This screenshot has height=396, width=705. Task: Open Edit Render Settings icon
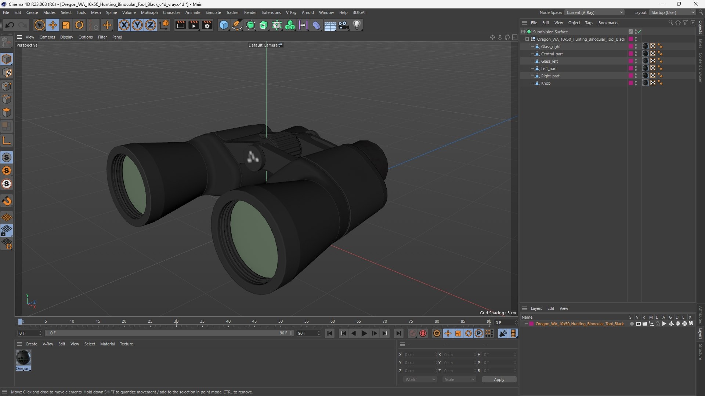coord(207,25)
